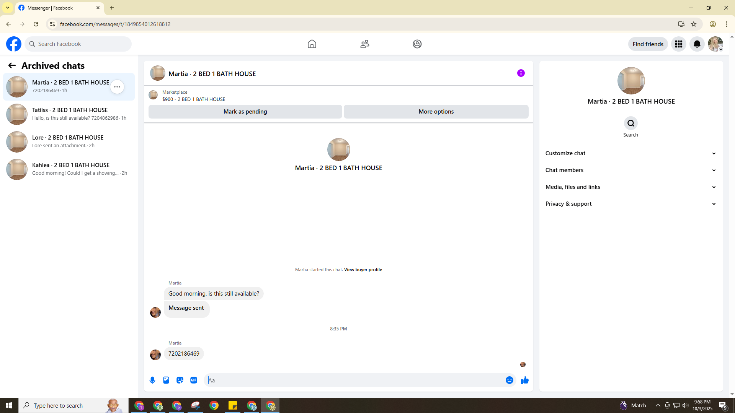Send a voice clip with microphone icon
735x413 pixels.
tap(152, 380)
